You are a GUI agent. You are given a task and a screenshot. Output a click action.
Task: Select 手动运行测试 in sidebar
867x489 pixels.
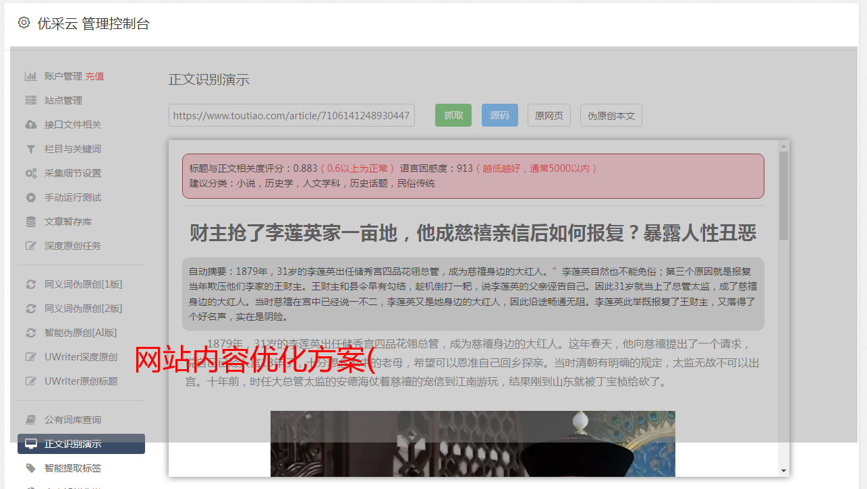coord(73,197)
